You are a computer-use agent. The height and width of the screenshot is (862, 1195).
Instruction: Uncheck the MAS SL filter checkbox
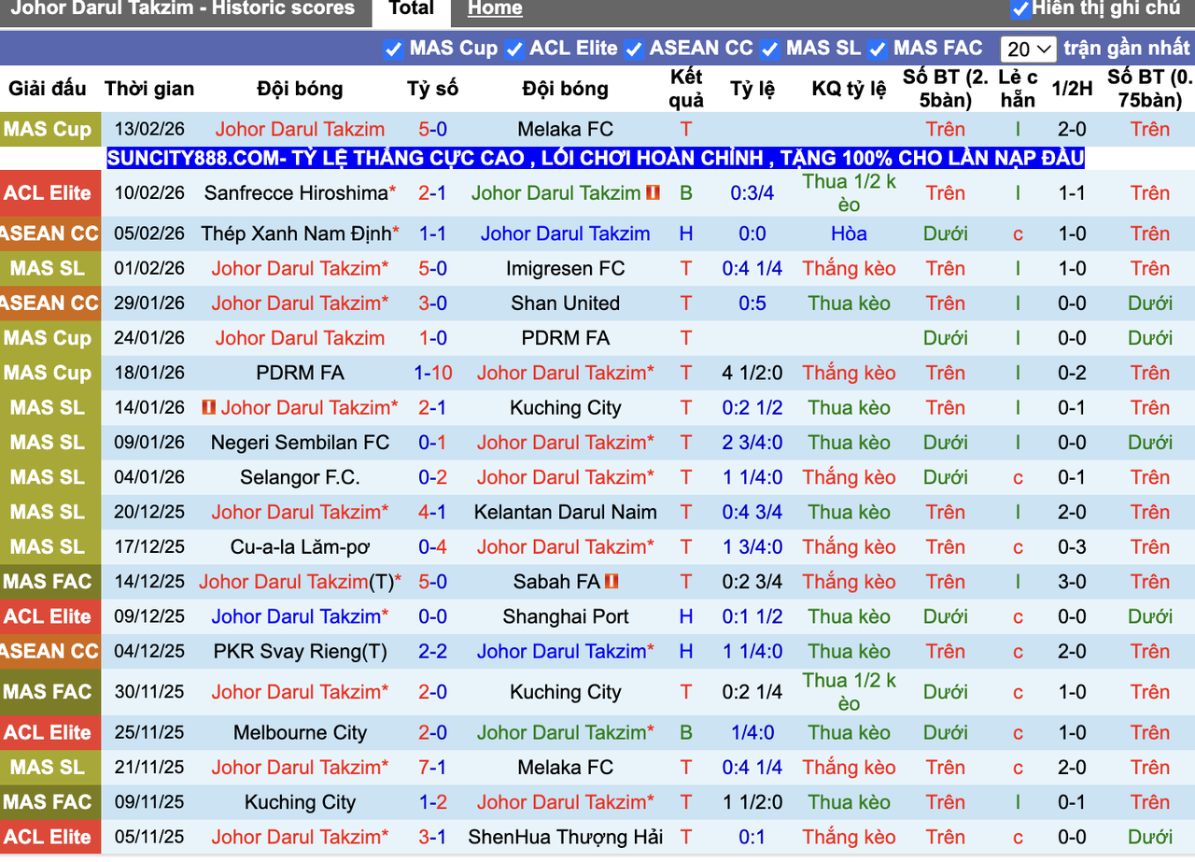point(770,49)
